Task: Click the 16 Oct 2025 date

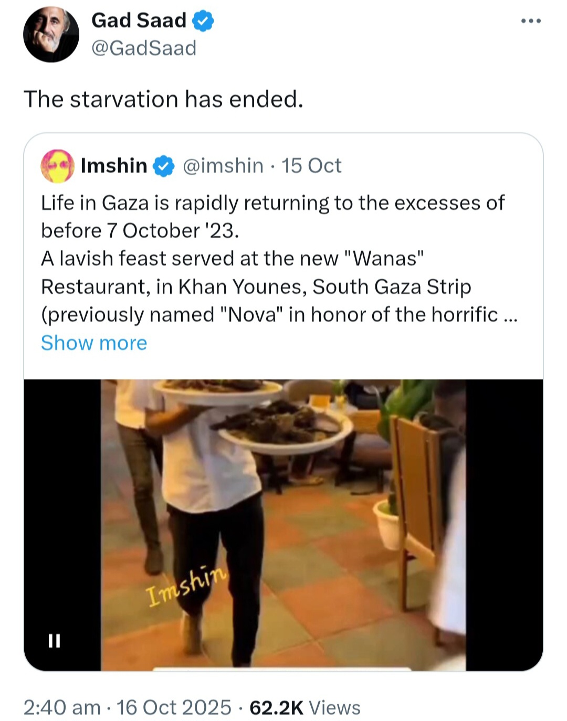Action: 174,707
